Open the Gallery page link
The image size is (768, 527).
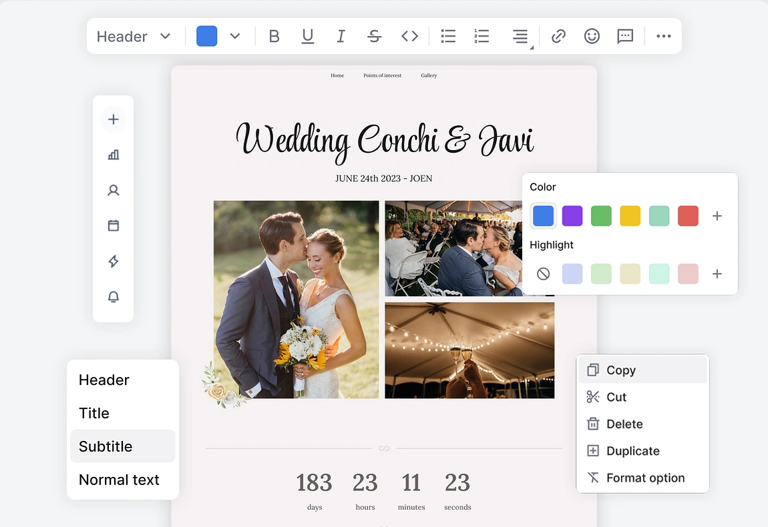[x=429, y=75]
